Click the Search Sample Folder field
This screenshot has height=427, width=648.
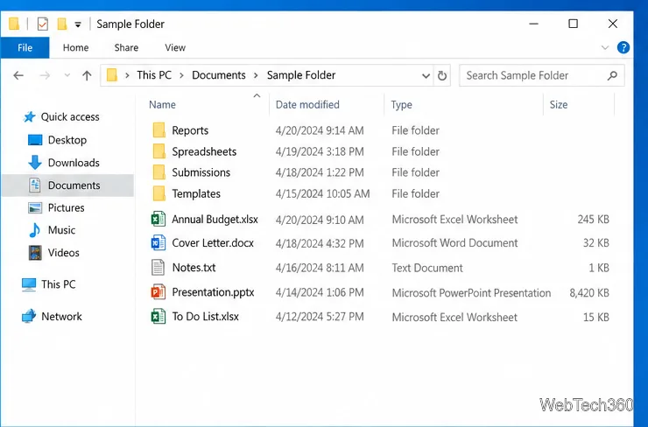[541, 75]
